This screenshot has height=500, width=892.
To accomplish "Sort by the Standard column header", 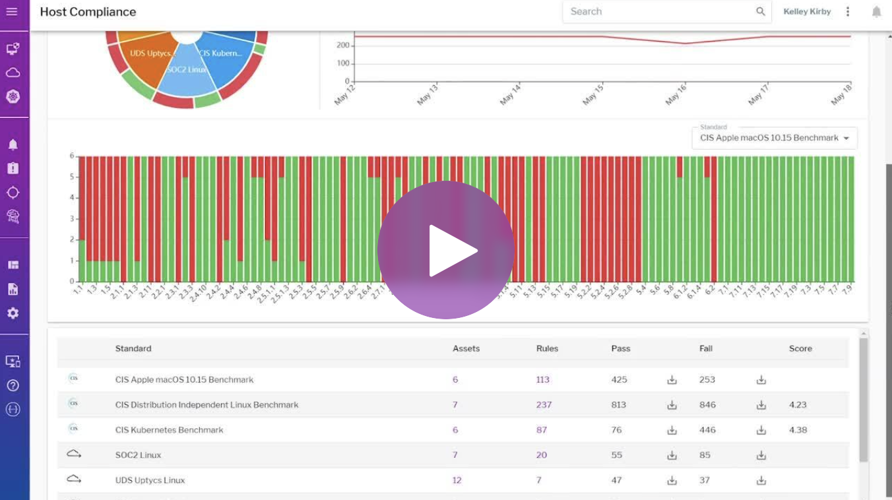I will (x=133, y=348).
